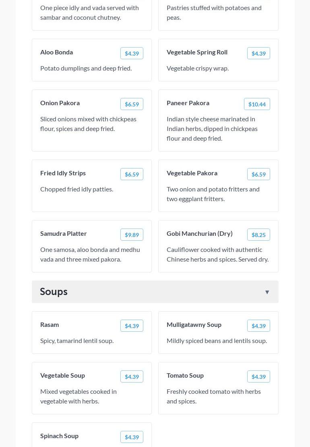Click the Vegetable Pakora $6.59 price button
310x447 pixels.
point(258,175)
